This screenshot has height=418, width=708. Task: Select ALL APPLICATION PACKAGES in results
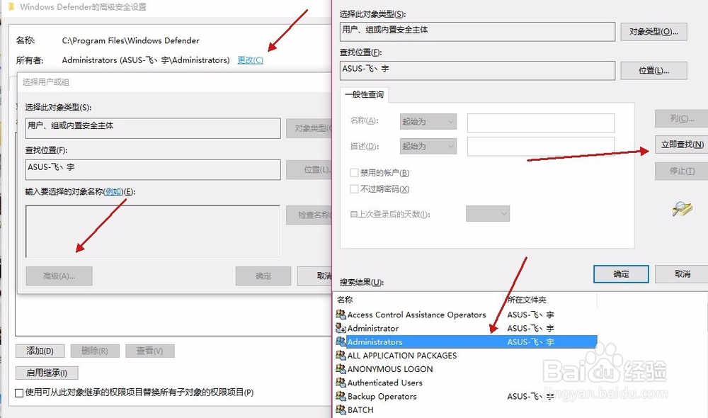click(x=467, y=355)
